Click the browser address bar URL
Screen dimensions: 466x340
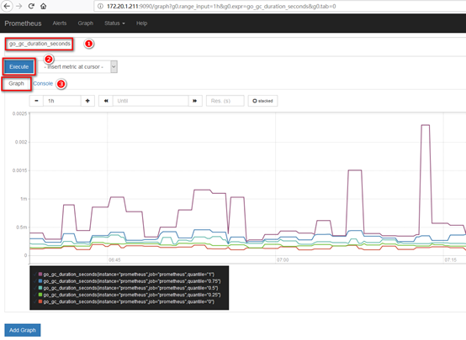tap(221, 6)
